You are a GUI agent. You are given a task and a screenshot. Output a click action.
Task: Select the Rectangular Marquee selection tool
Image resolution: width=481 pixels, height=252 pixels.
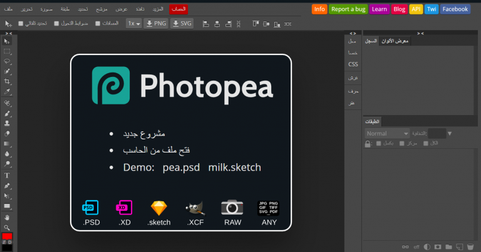[7, 51]
